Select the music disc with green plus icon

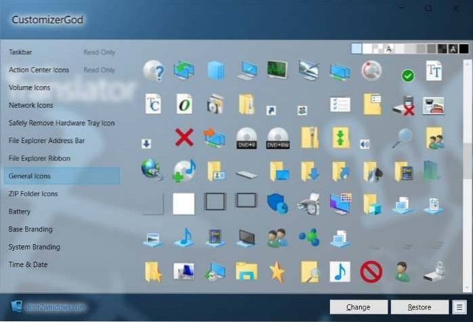coord(184,171)
